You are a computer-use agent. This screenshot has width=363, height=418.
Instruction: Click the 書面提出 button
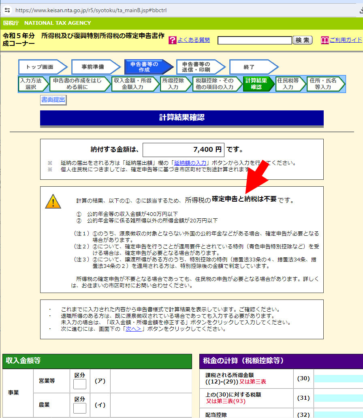[53, 99]
